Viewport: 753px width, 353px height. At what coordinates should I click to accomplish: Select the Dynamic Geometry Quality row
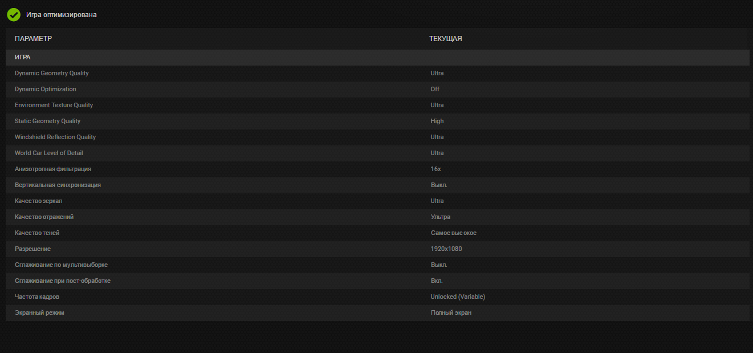pyautogui.click(x=52, y=73)
